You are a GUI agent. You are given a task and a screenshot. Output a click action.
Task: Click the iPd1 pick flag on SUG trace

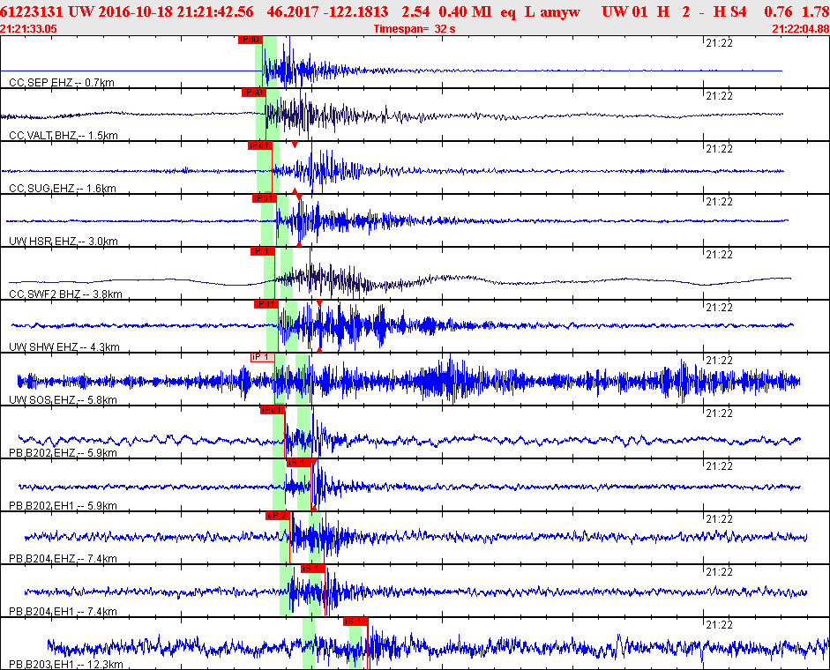click(x=259, y=145)
